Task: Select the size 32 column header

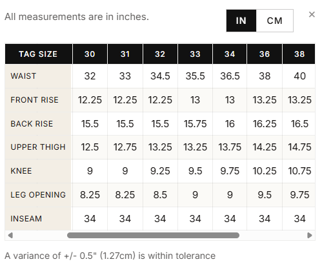Action: (x=160, y=54)
